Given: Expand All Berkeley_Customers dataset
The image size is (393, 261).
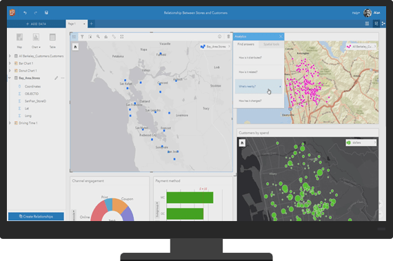Looking at the screenshot, I should pos(10,56).
